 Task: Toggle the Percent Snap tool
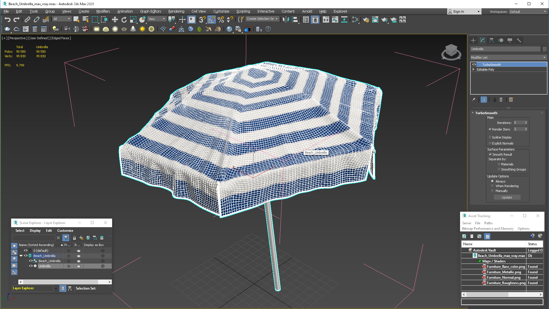coord(221,19)
